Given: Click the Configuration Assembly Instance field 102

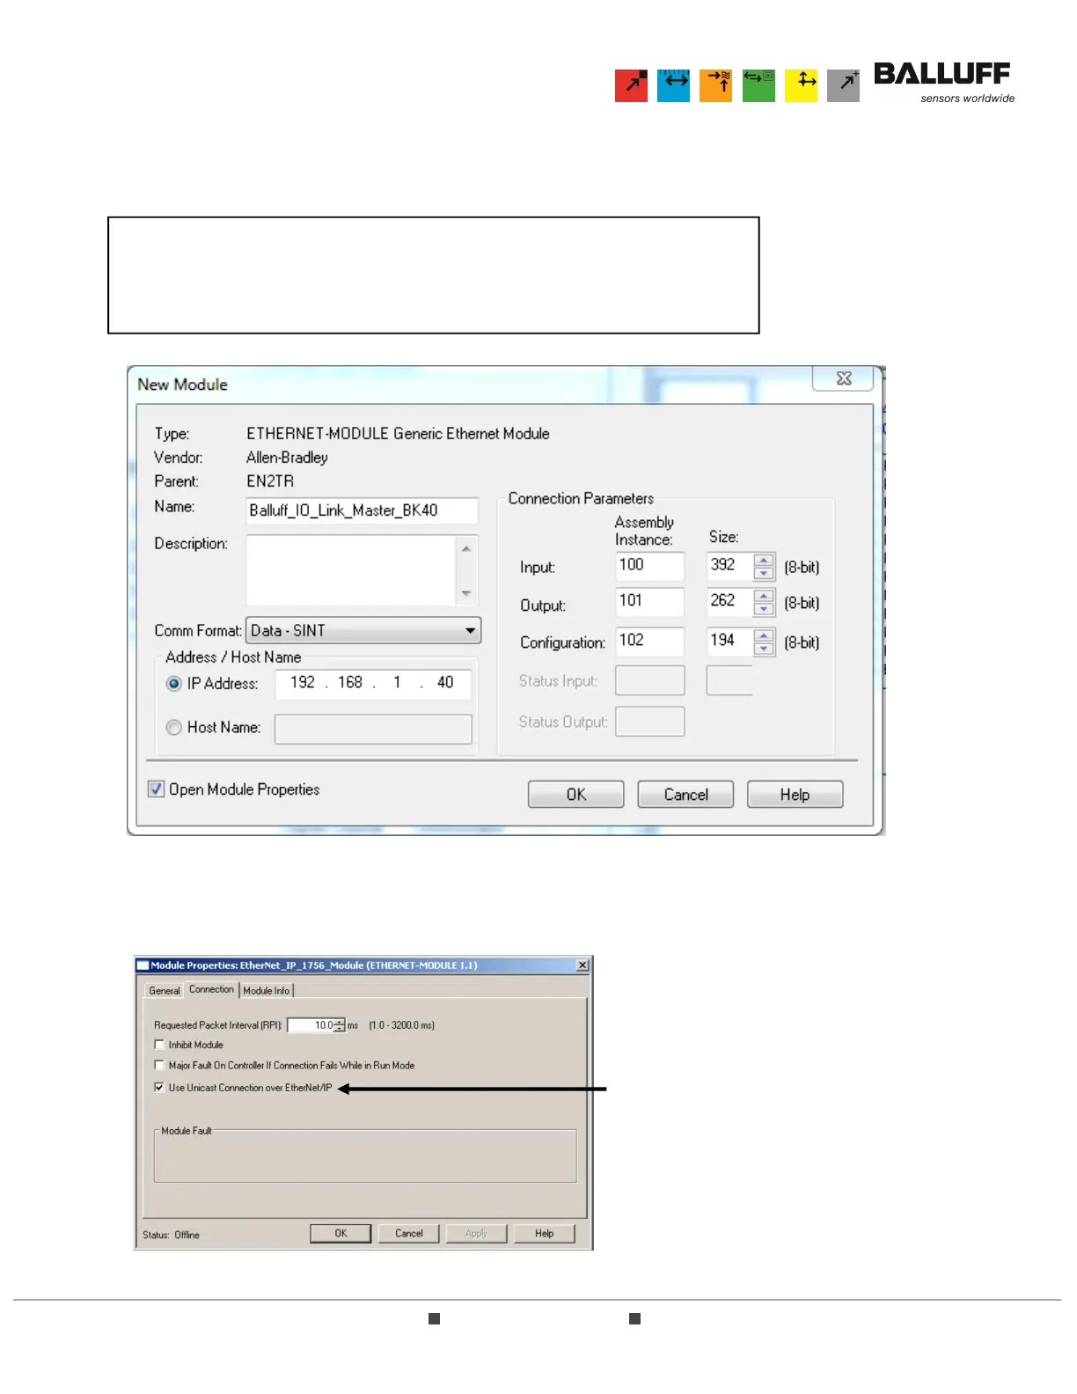Looking at the screenshot, I should tap(649, 641).
